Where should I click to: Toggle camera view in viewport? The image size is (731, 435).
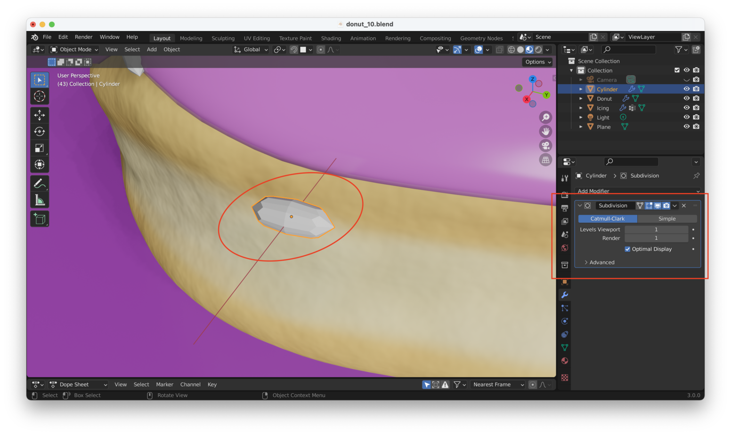tap(545, 146)
